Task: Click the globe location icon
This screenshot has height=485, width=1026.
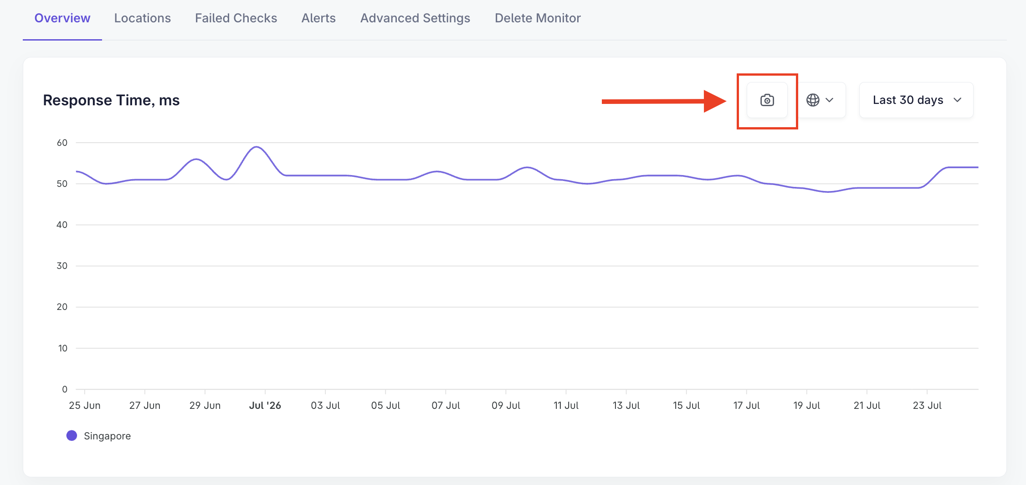Action: click(x=813, y=100)
